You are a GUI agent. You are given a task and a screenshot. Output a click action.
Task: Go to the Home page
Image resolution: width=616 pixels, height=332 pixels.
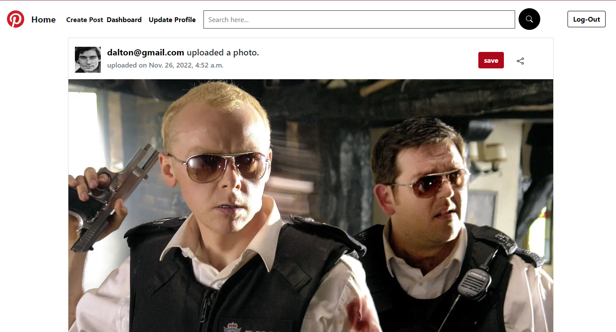(43, 19)
